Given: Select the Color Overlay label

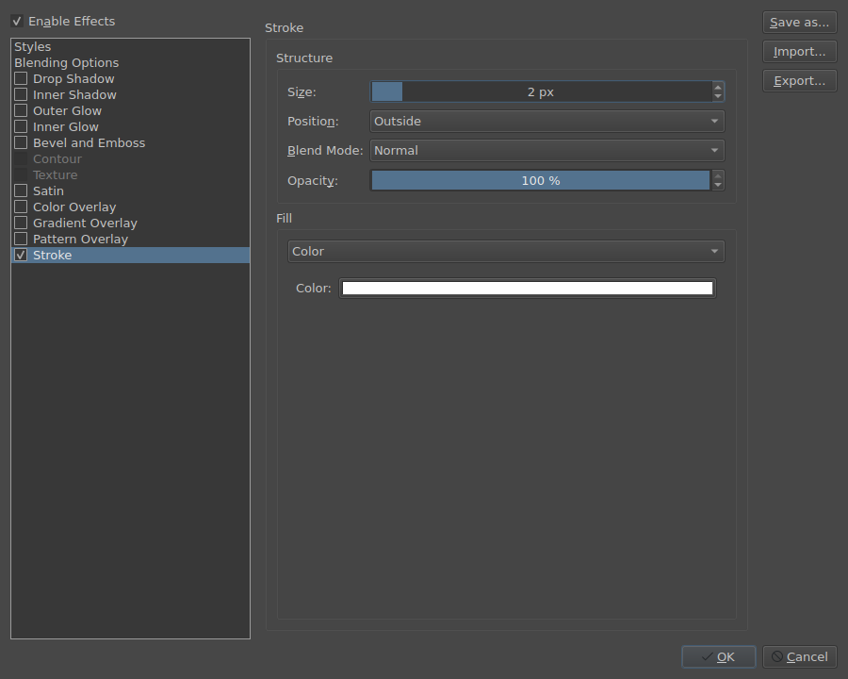Looking at the screenshot, I should [x=74, y=207].
